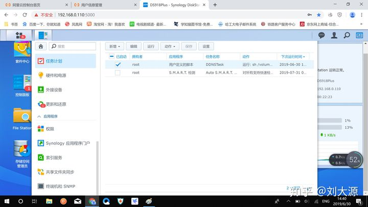Open saved passwords key icon
Screen dimensions: 368x207
pos(310,15)
